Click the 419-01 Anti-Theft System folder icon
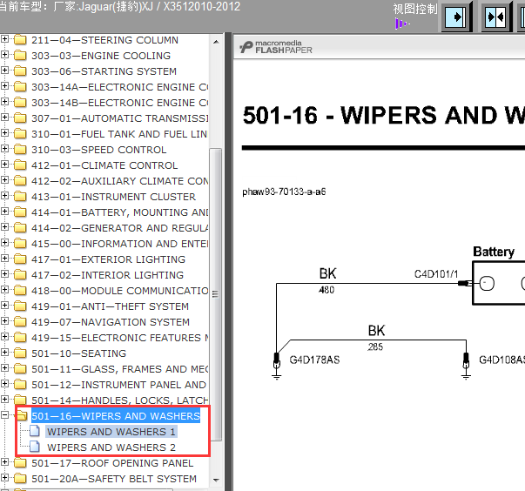 tap(20, 306)
